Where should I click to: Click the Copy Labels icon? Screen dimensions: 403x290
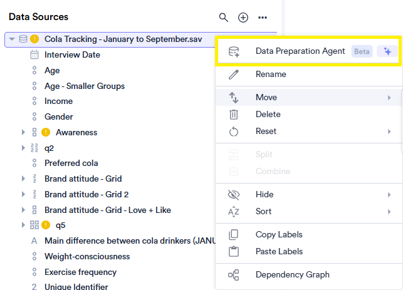coord(234,235)
